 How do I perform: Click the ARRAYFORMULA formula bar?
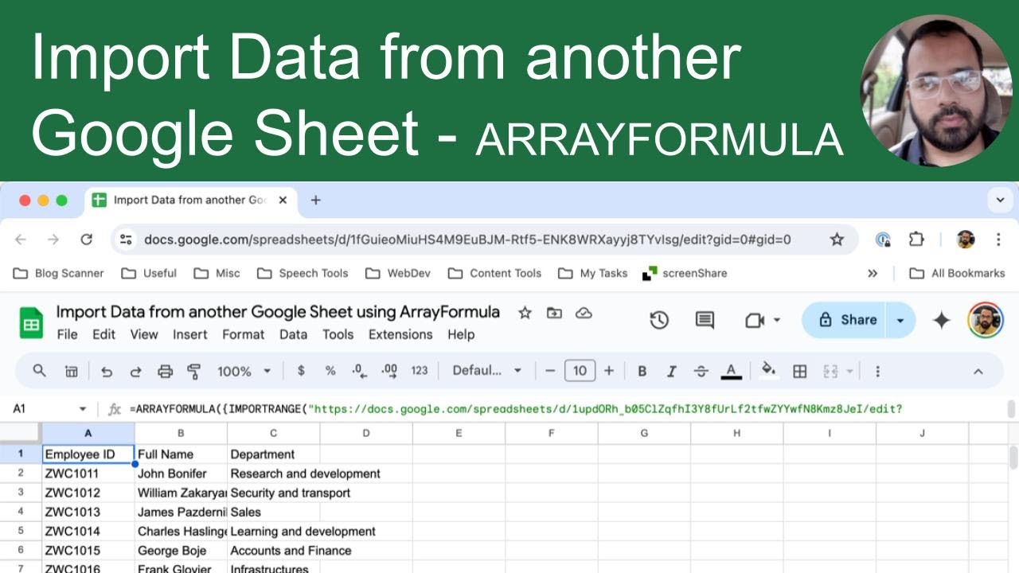coord(565,409)
